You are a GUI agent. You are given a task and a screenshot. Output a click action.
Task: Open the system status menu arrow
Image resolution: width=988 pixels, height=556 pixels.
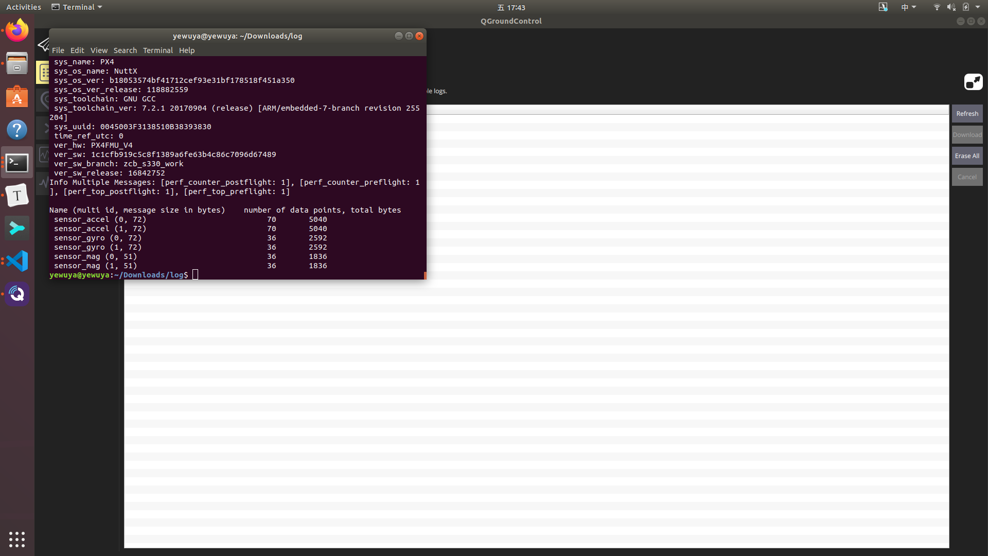coord(978,7)
